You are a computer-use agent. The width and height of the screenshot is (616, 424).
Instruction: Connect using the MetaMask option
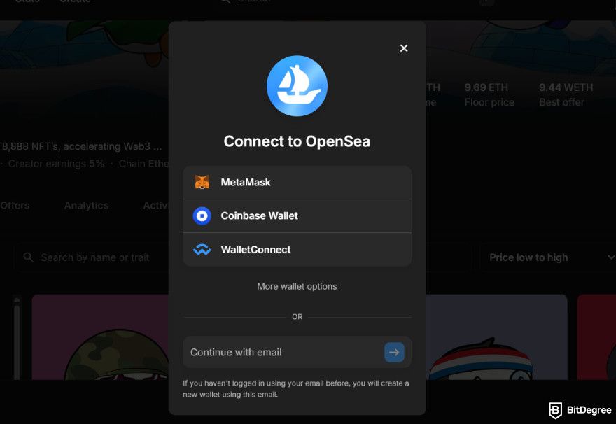click(297, 183)
